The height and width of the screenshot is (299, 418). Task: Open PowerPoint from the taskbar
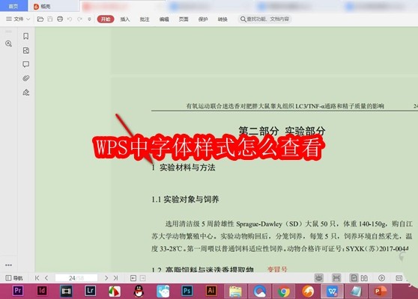[381, 291]
